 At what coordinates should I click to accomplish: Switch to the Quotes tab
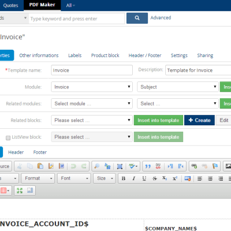click(x=10, y=5)
